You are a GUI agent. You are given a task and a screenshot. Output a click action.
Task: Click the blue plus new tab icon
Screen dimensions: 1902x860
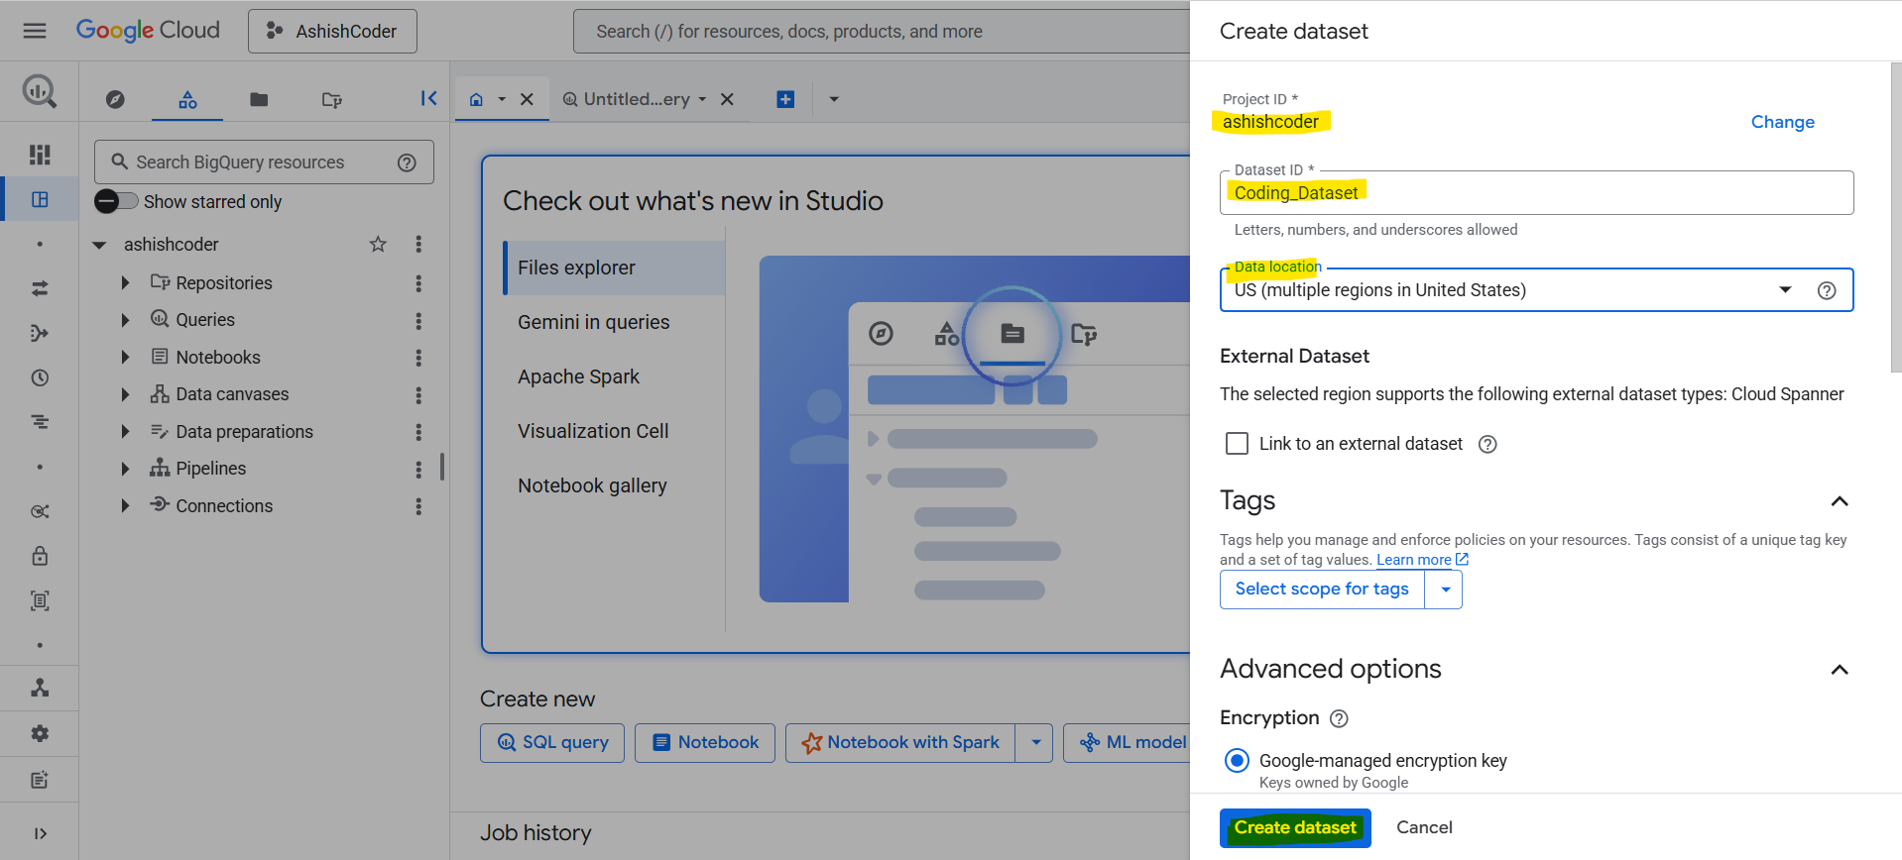[785, 99]
